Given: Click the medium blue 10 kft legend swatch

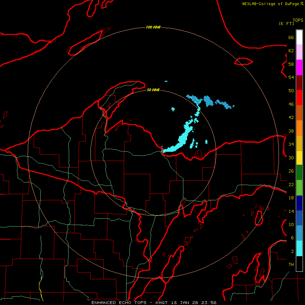Looking at the screenshot, I should tap(299, 218).
